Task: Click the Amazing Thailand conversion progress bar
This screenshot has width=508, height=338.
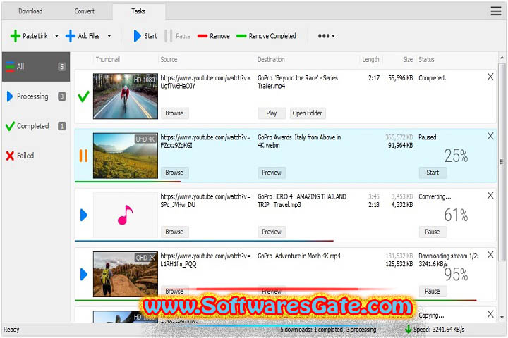Action: tap(204, 241)
